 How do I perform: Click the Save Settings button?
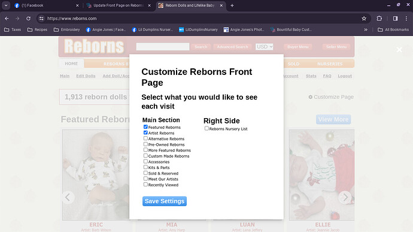point(165,201)
